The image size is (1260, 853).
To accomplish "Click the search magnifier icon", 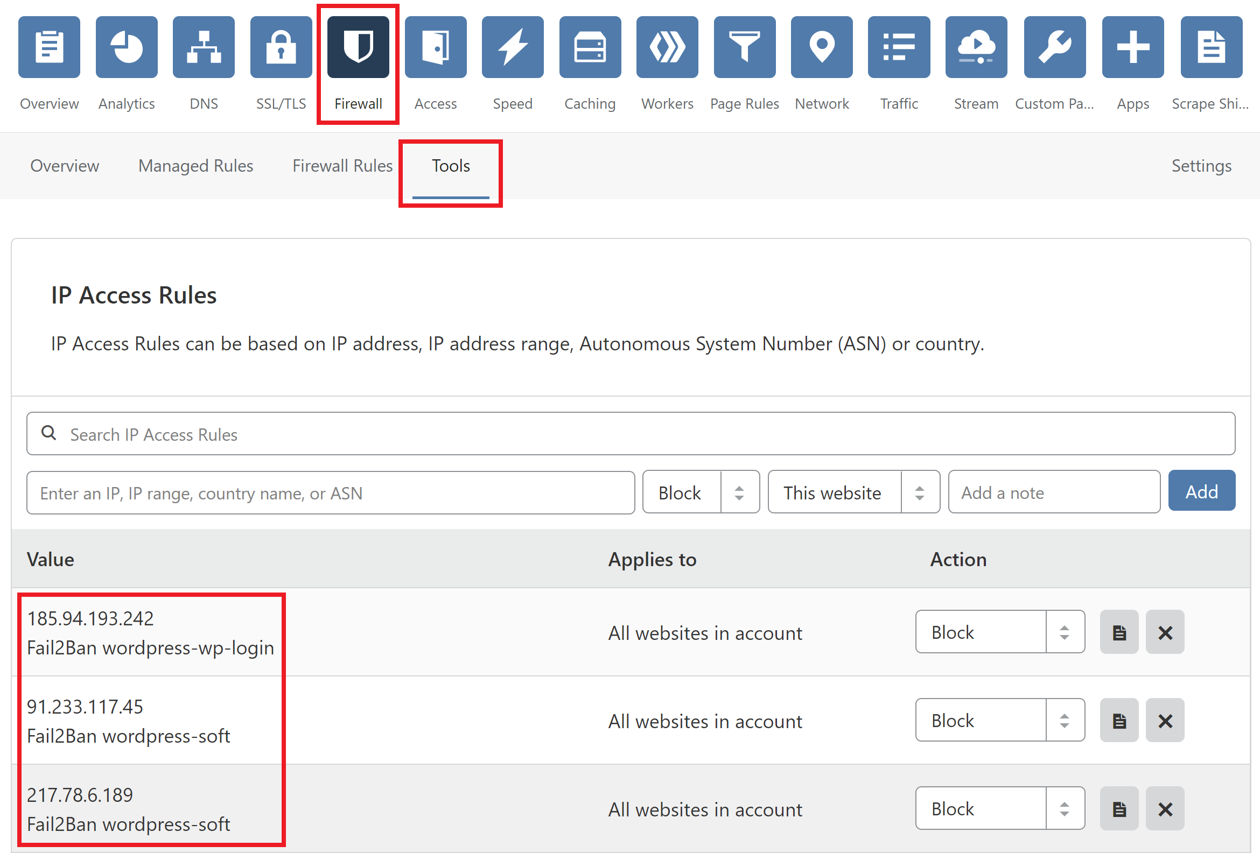I will coord(49,433).
